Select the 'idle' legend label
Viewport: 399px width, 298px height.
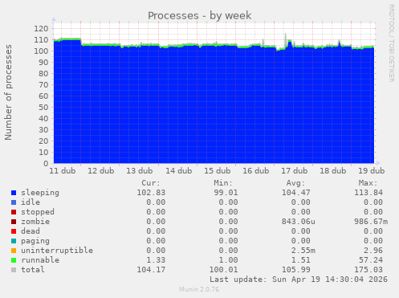(31, 202)
